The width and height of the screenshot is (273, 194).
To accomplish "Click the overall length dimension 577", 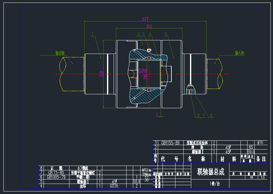I will (x=145, y=19).
